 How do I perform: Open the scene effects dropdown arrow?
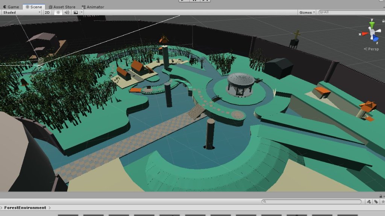[x=82, y=12]
